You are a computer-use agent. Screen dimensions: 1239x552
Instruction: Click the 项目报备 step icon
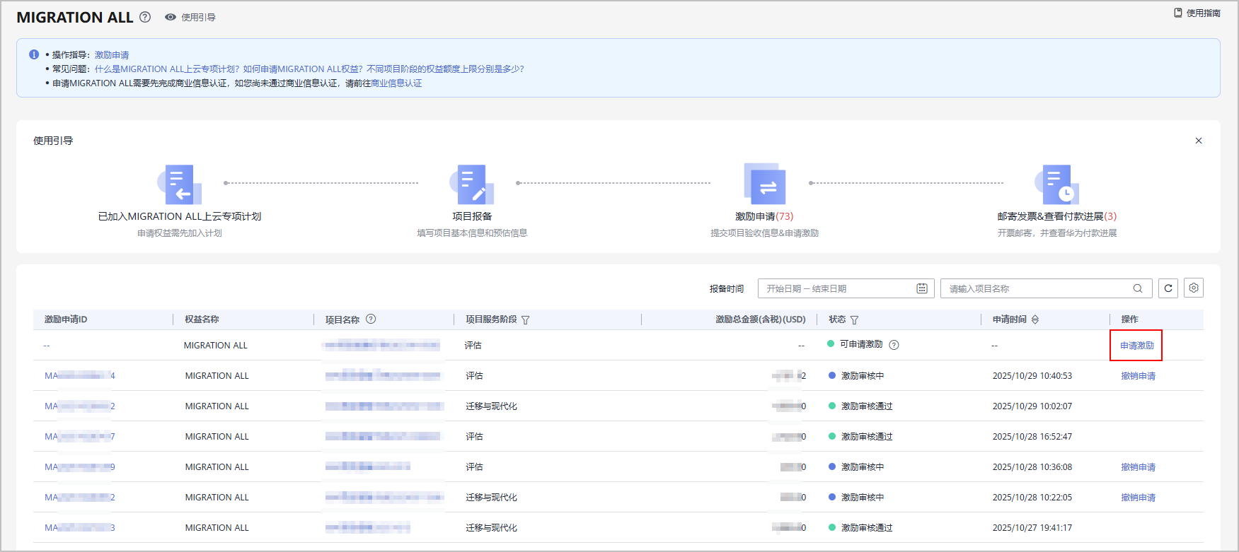[x=472, y=184]
